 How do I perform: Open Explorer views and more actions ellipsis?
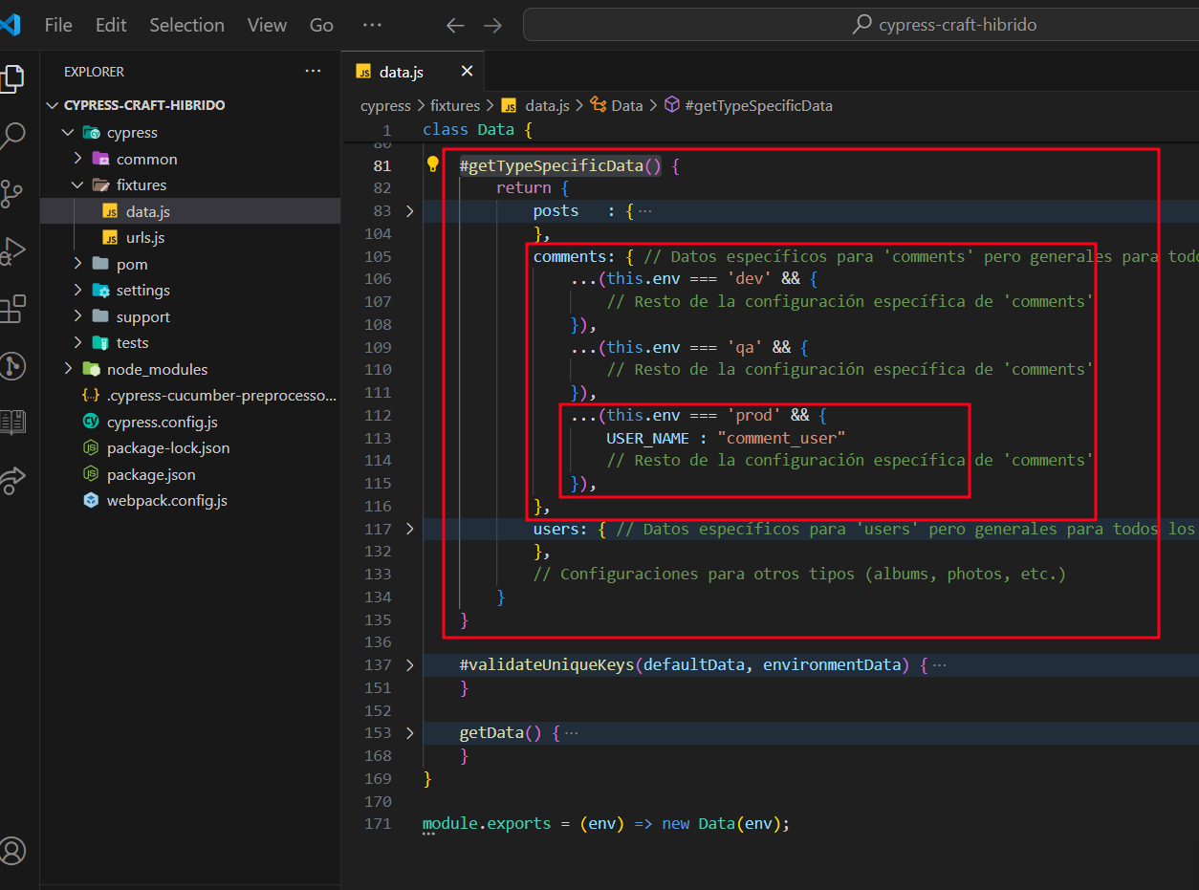[x=313, y=72]
